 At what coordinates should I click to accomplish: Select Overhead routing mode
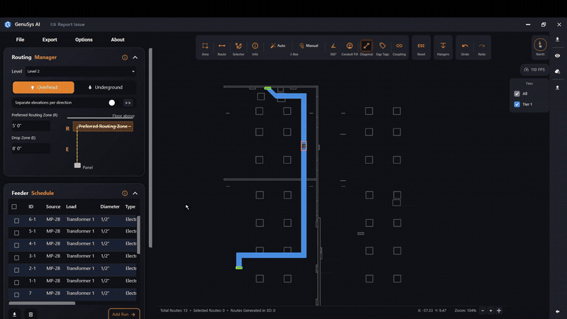pos(43,87)
